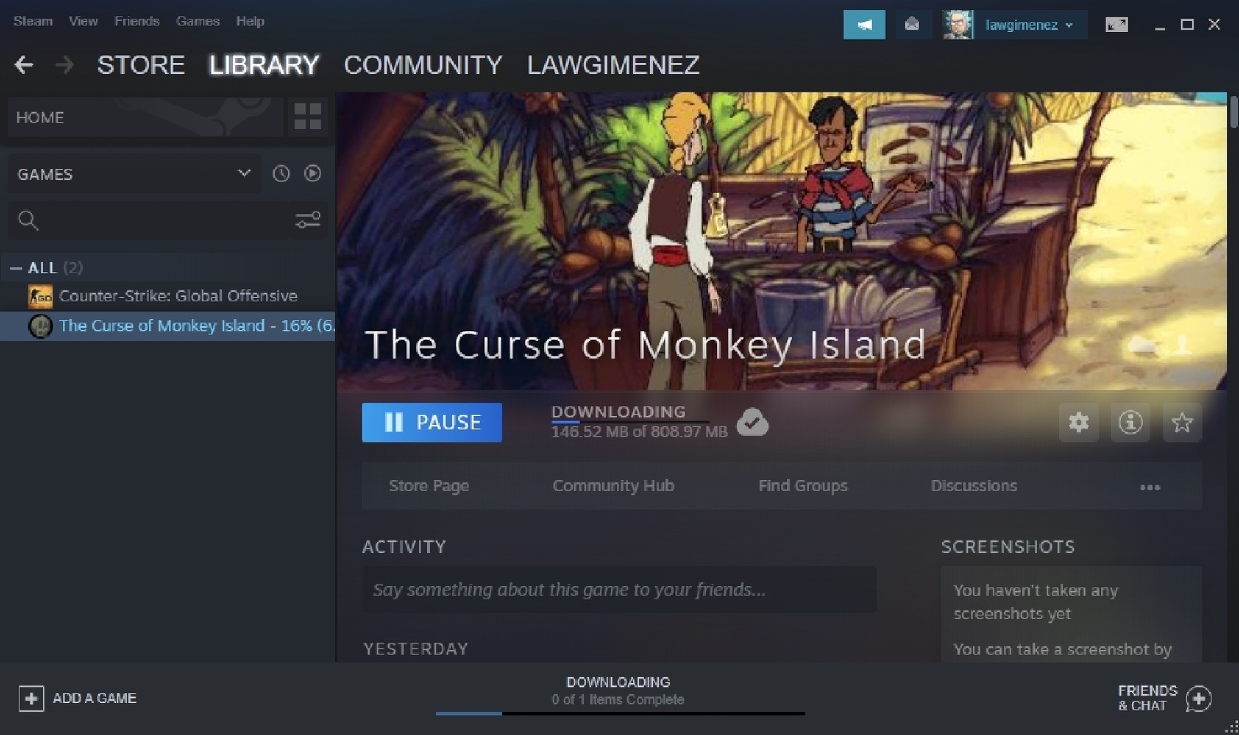Click the announcements megaphone icon
This screenshot has height=735, width=1239.
(864, 25)
